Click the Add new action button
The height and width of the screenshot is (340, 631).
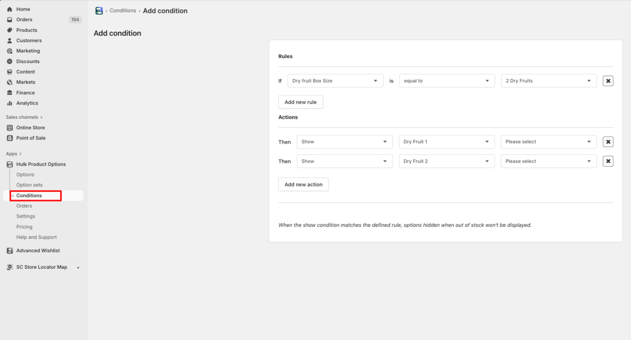click(x=303, y=184)
